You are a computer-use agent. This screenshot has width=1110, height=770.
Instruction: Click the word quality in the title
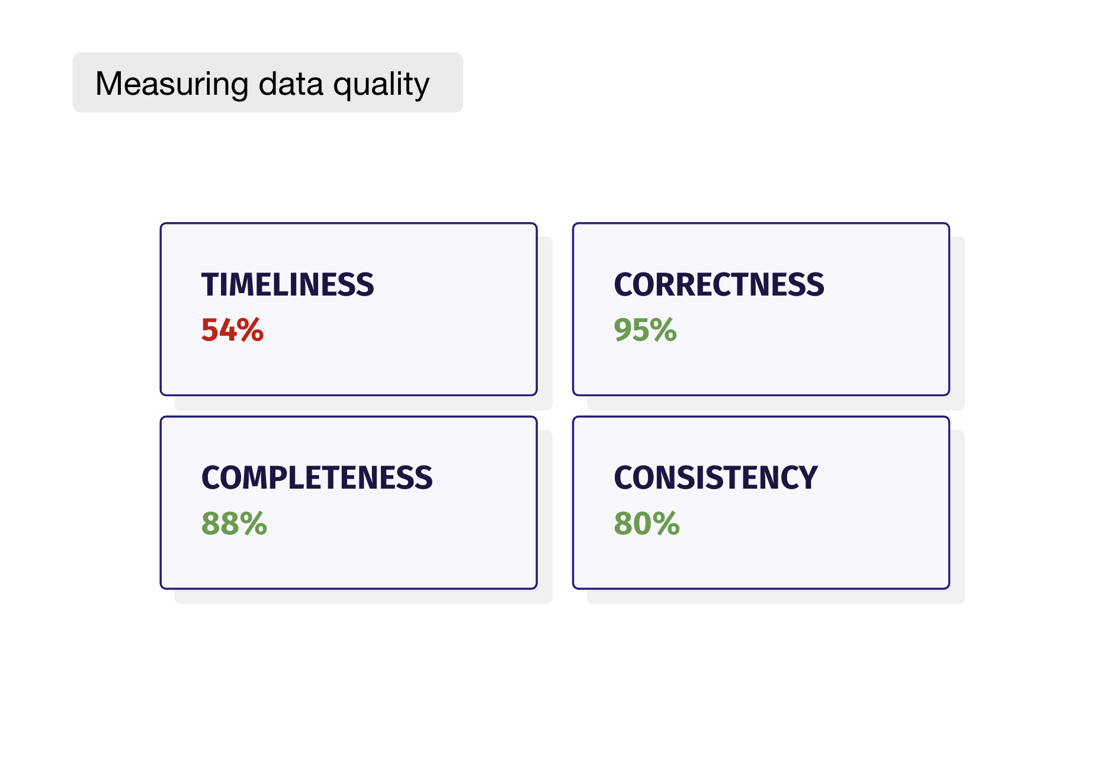click(x=381, y=85)
